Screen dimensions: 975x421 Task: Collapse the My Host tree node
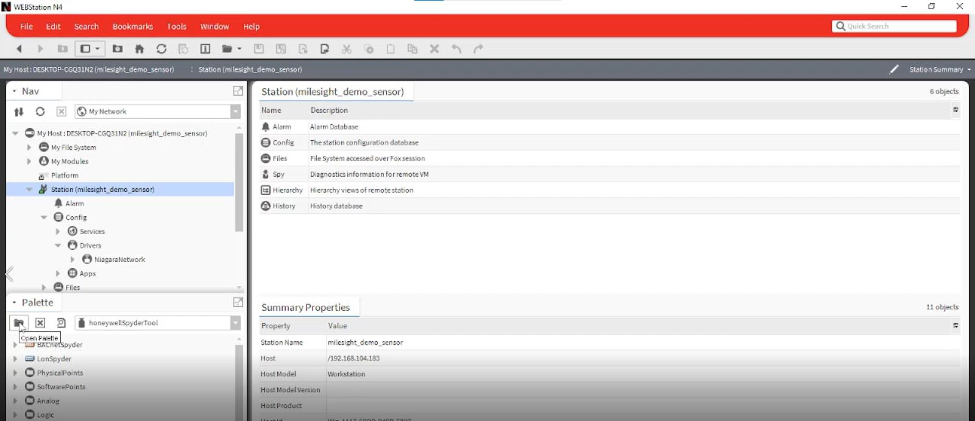point(15,133)
